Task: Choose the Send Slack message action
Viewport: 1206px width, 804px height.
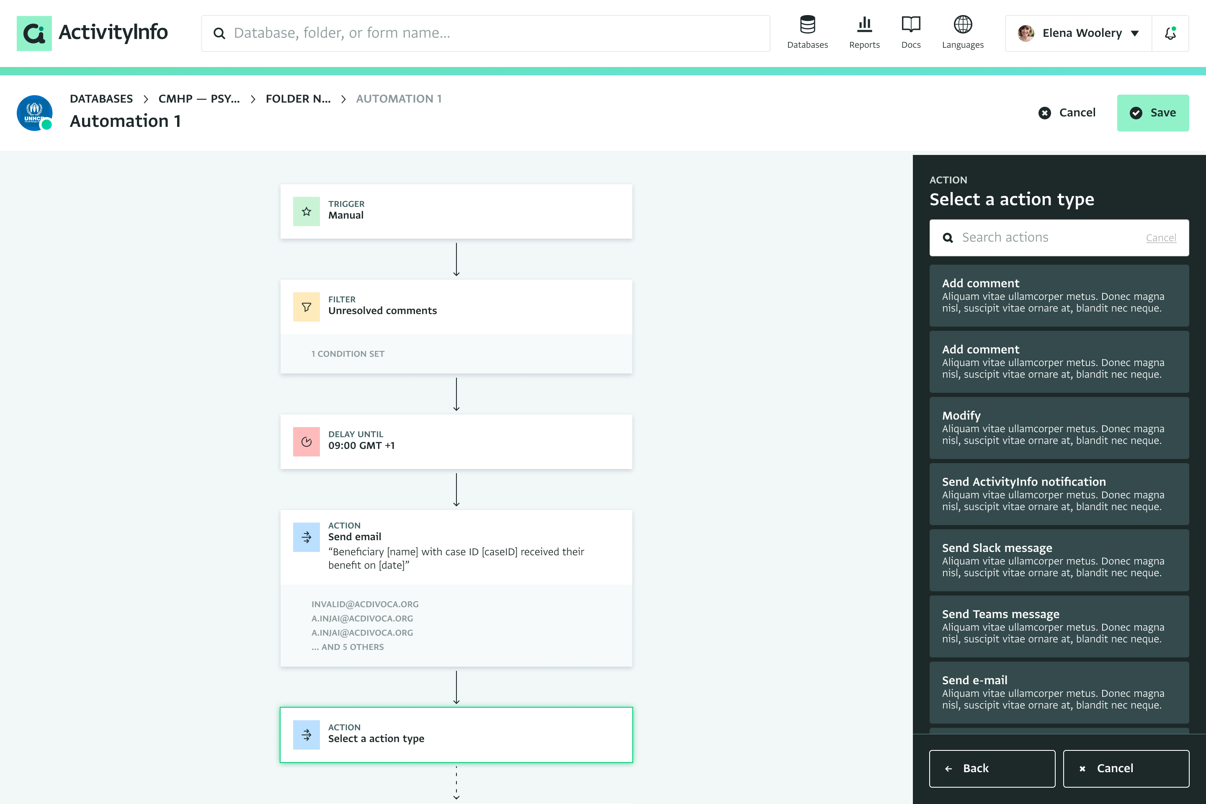Action: tap(1058, 560)
